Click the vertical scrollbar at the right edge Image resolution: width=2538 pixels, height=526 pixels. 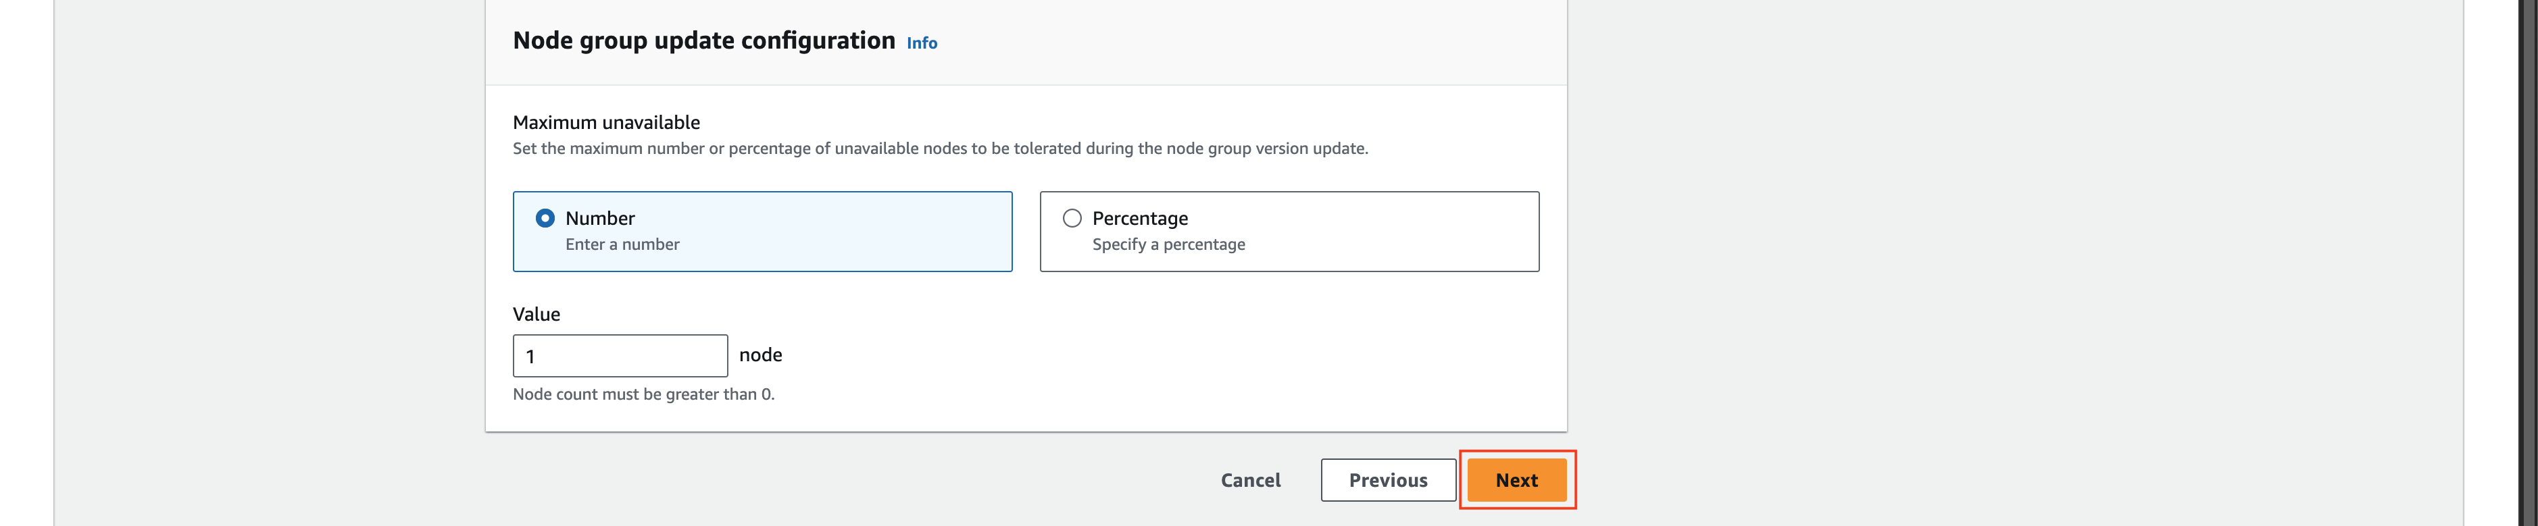pos(2528,263)
